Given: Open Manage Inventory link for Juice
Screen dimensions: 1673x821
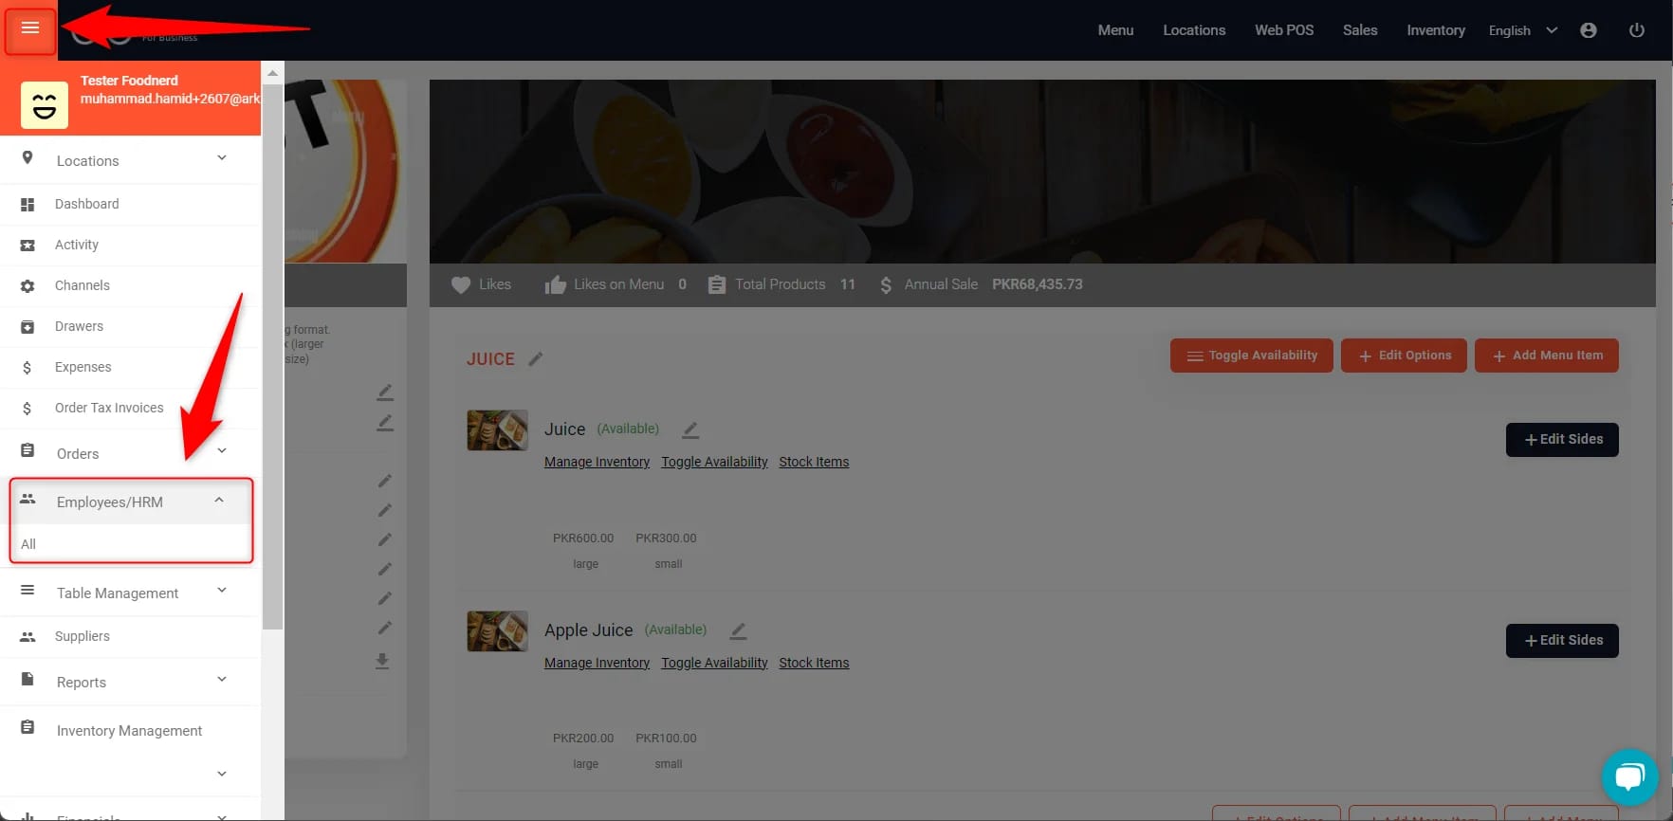Looking at the screenshot, I should click(597, 462).
